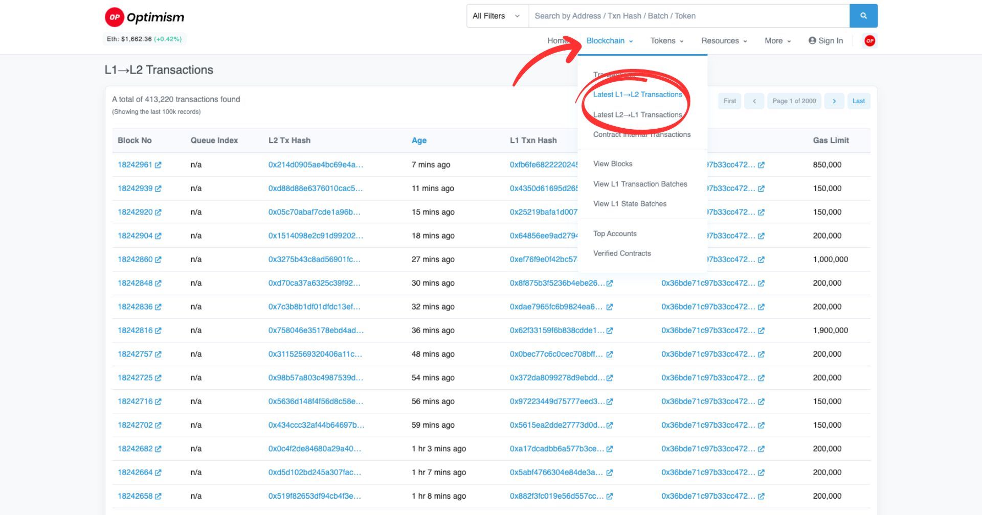Click the Optimism logo
Screen dimensions: 982x515
point(144,17)
